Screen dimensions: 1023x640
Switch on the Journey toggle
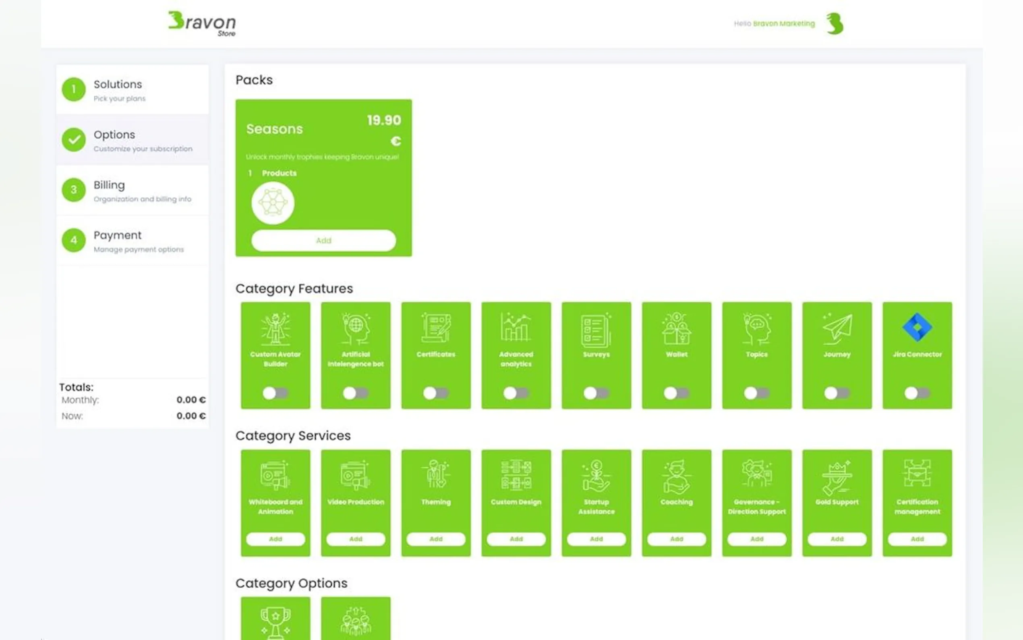pos(837,393)
